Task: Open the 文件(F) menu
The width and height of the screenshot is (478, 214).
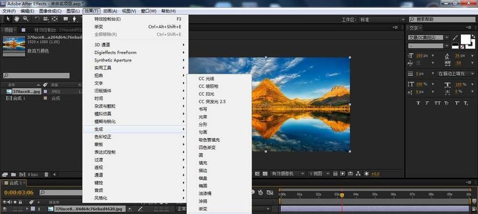Action: coord(9,11)
